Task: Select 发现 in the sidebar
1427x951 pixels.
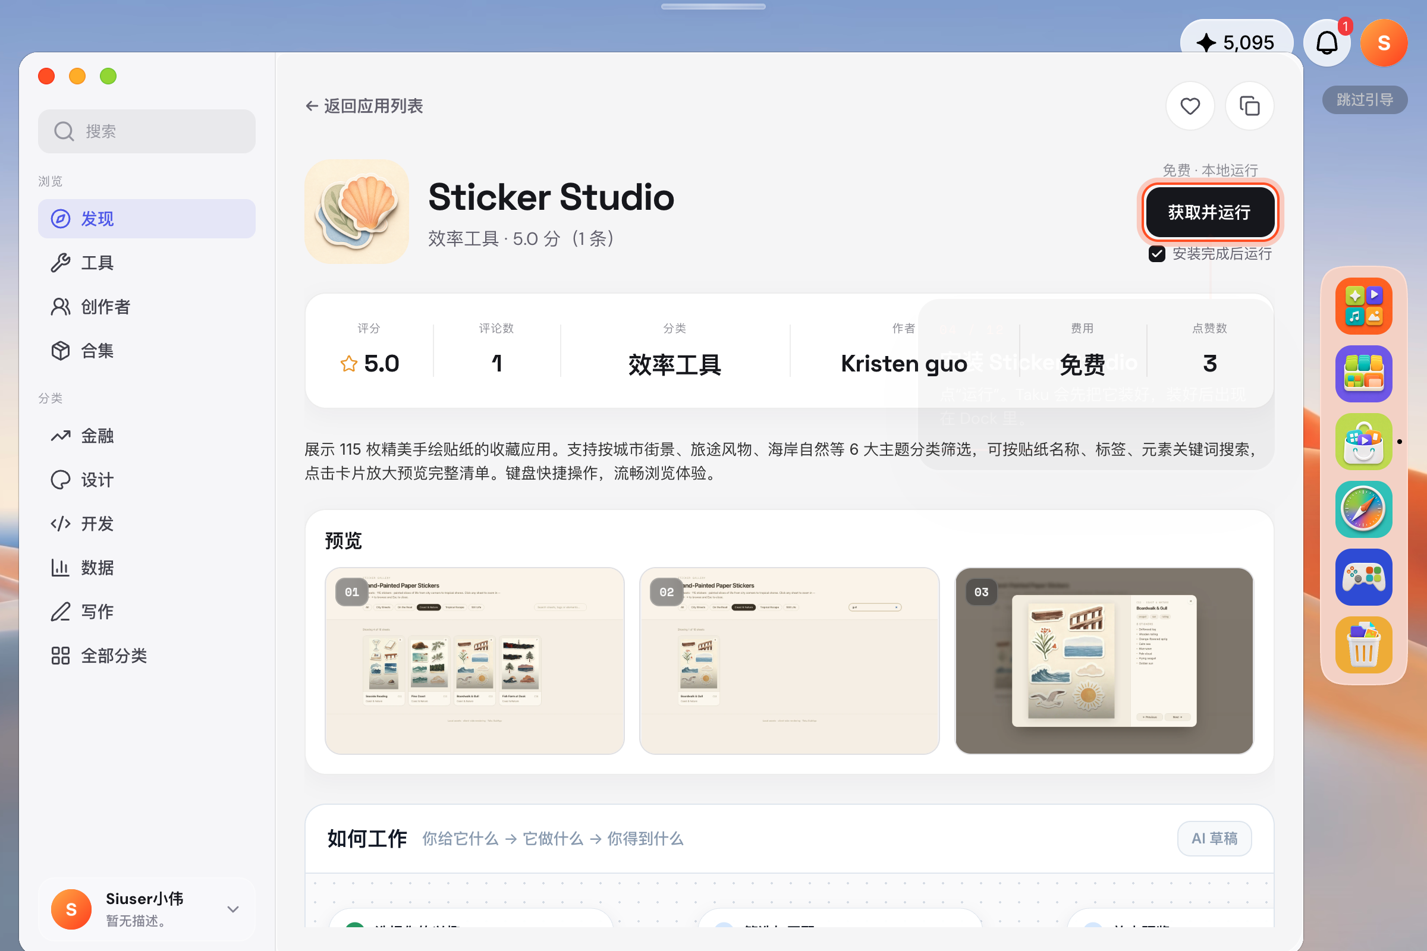Action: point(147,219)
